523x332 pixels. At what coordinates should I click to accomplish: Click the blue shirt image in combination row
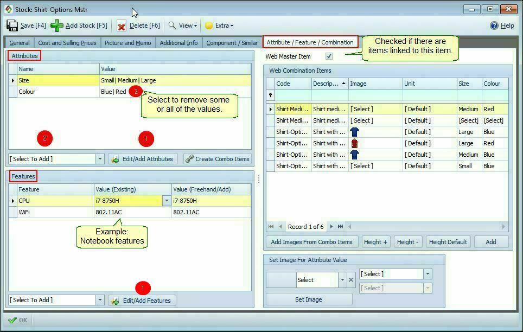pyautogui.click(x=355, y=131)
